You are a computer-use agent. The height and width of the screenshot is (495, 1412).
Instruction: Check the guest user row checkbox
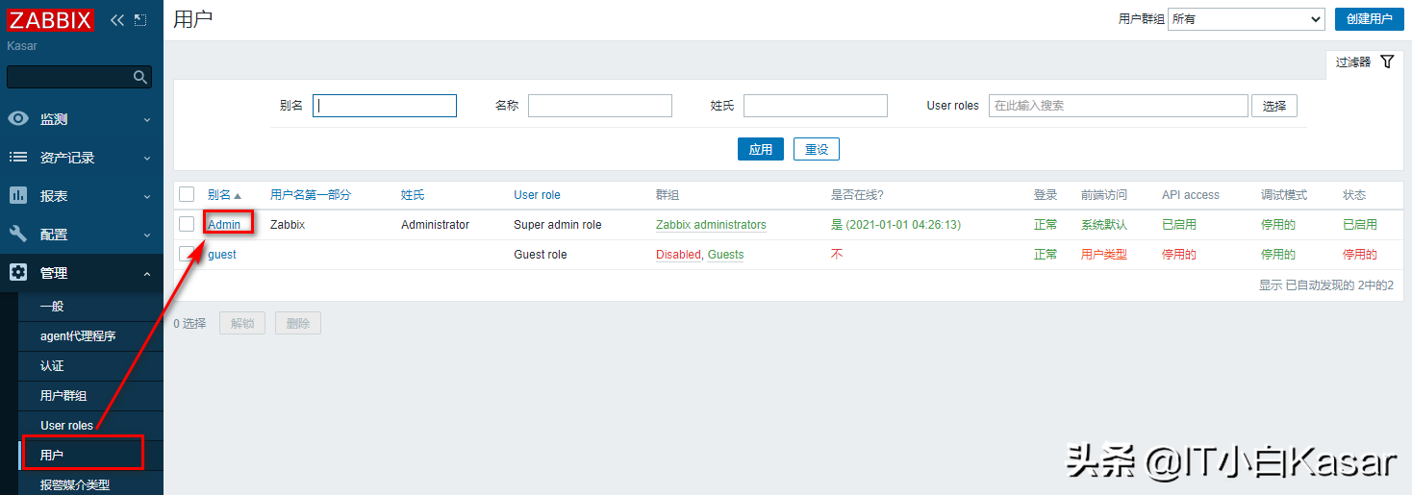(187, 254)
